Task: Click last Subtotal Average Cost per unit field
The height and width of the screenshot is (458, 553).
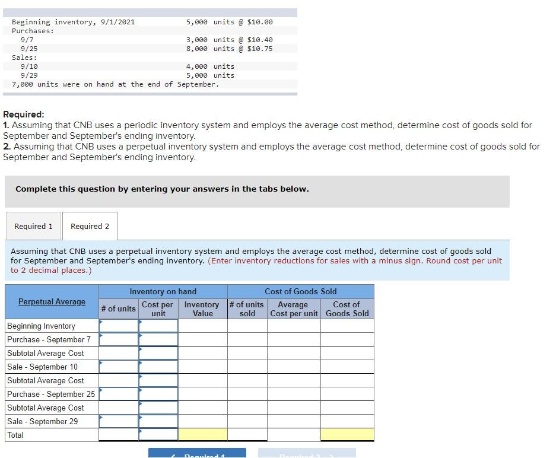Action: [158, 408]
